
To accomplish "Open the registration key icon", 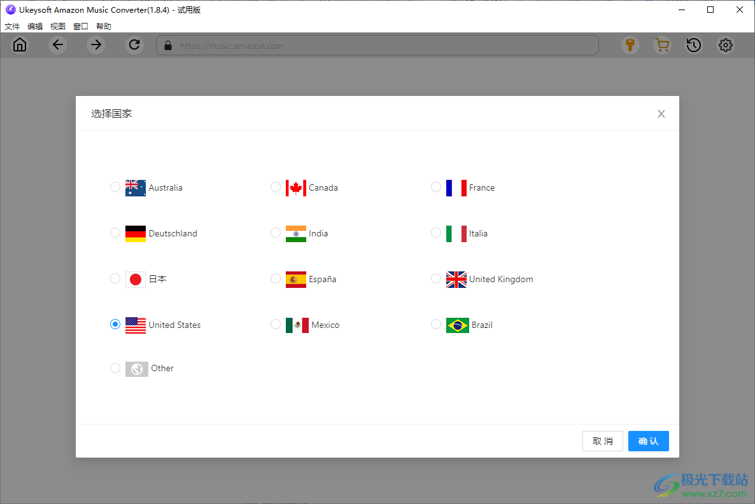I will point(630,45).
